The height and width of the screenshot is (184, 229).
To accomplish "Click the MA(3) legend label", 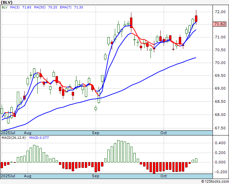I will click(x=15, y=7).
